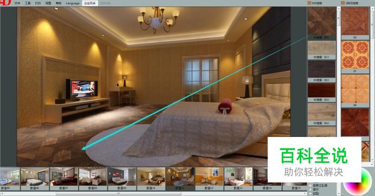Open the 文件 menu
Screen dimensions: 375x196
click(17, 3)
